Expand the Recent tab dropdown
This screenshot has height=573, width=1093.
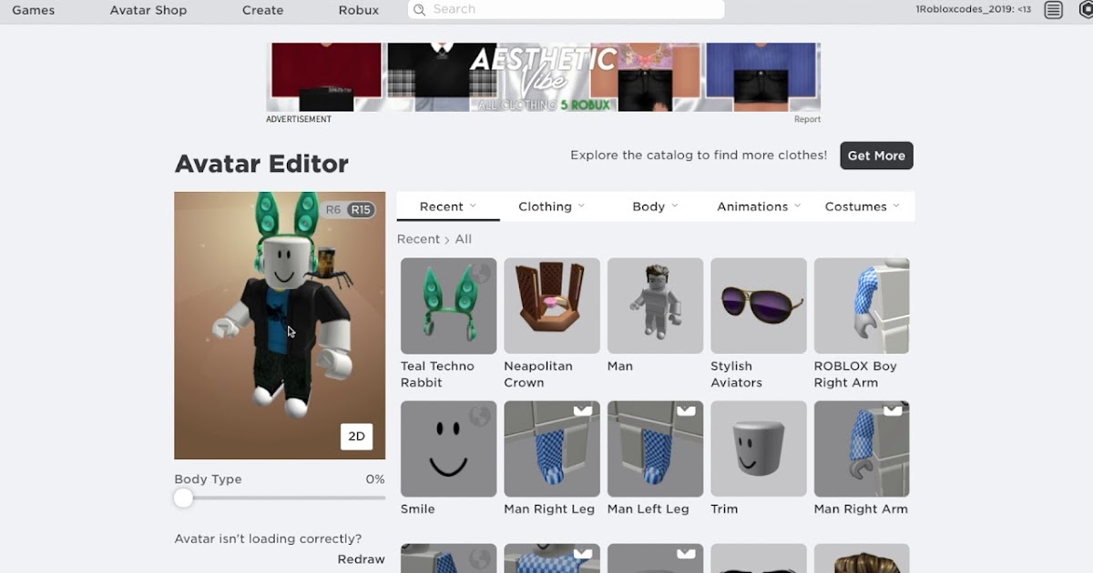point(448,206)
